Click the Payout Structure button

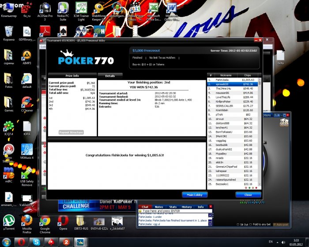(x=71, y=132)
